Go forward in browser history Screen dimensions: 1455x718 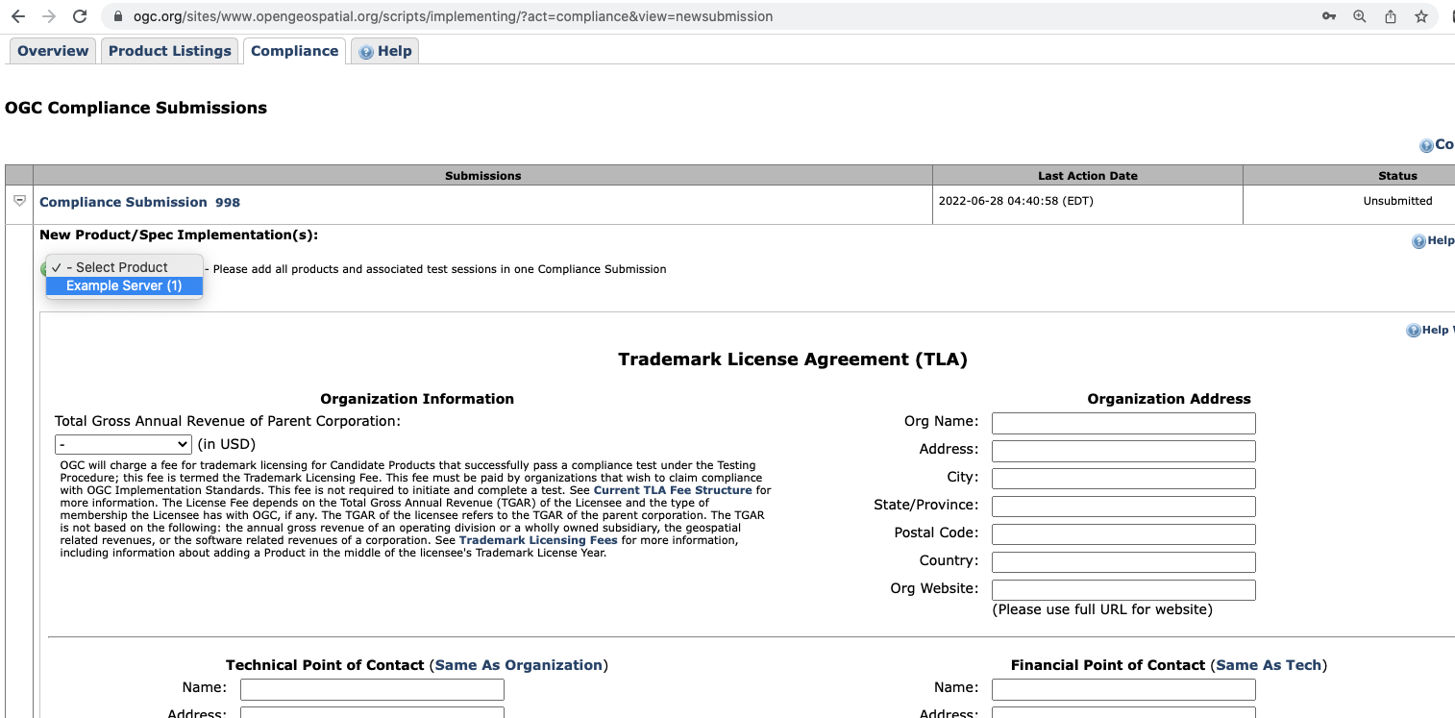click(49, 16)
